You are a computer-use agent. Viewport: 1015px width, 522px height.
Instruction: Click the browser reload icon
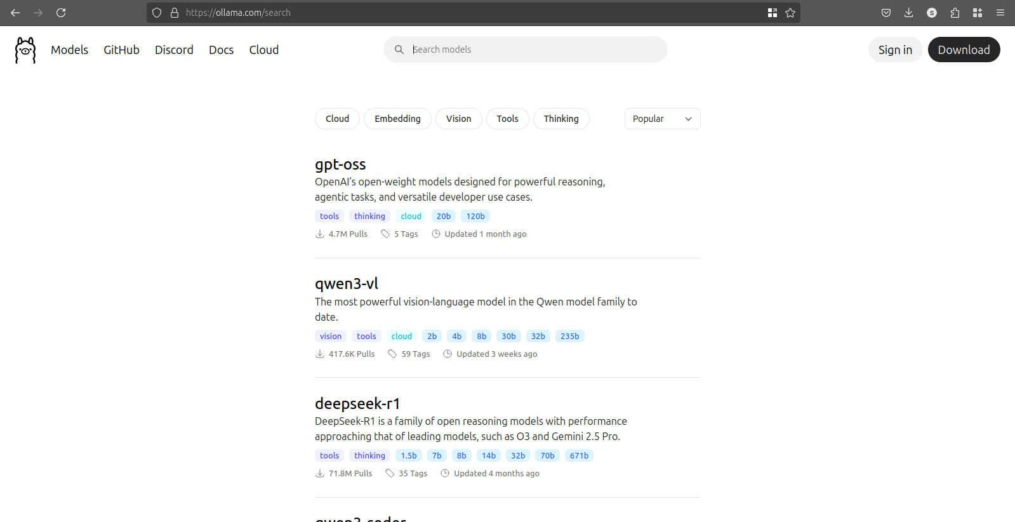(61, 13)
